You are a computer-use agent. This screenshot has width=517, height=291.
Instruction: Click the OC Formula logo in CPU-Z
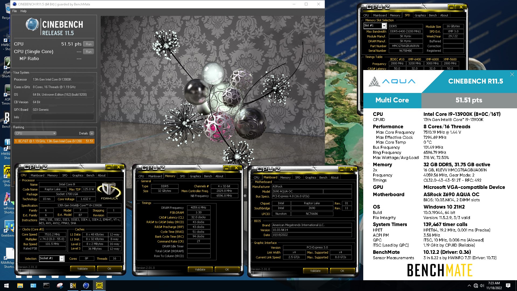coord(109,191)
